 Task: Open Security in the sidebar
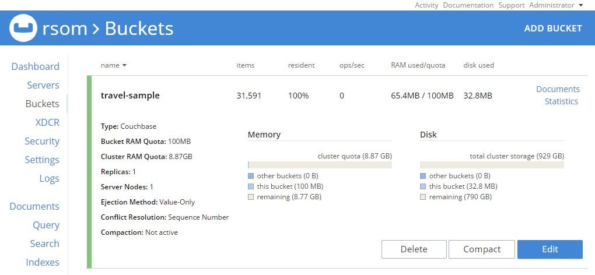point(42,142)
